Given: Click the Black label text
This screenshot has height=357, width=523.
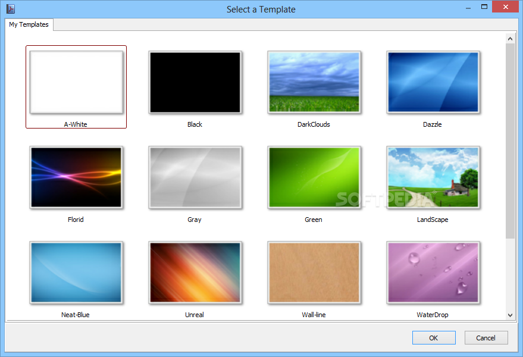Looking at the screenshot, I should pyautogui.click(x=195, y=124).
